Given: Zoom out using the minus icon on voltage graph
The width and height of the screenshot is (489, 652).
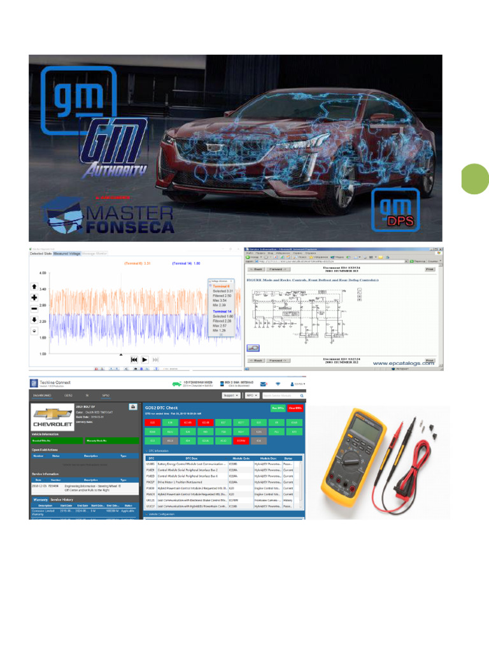Looking at the screenshot, I should 34,309.
